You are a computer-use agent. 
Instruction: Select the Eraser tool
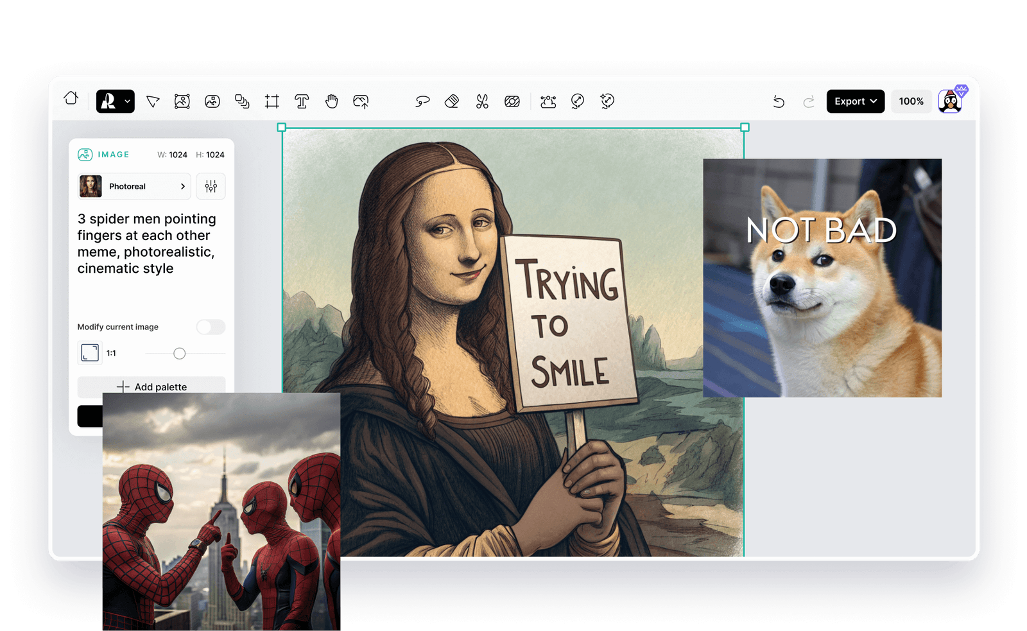pos(452,101)
